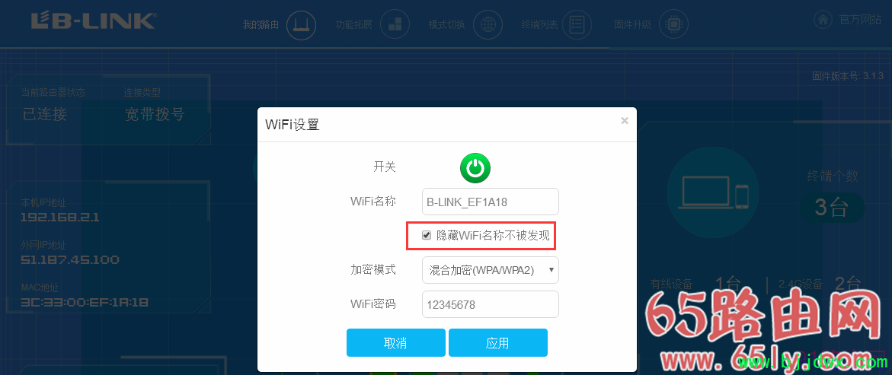Toggle the green WiFi power switch

point(475,167)
